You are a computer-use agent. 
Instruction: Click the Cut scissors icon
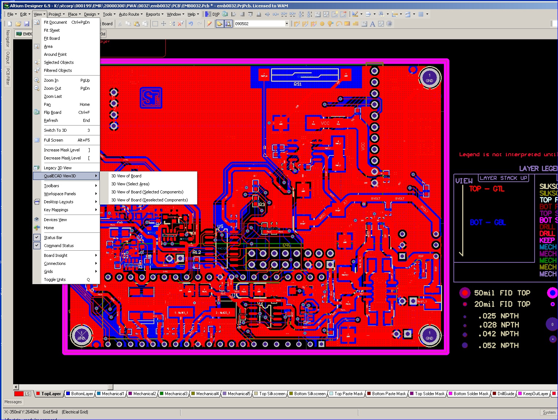tap(120, 24)
